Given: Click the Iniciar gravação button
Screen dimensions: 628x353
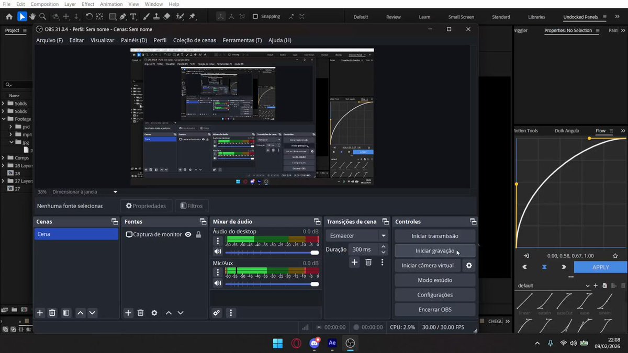Looking at the screenshot, I should pos(435,251).
